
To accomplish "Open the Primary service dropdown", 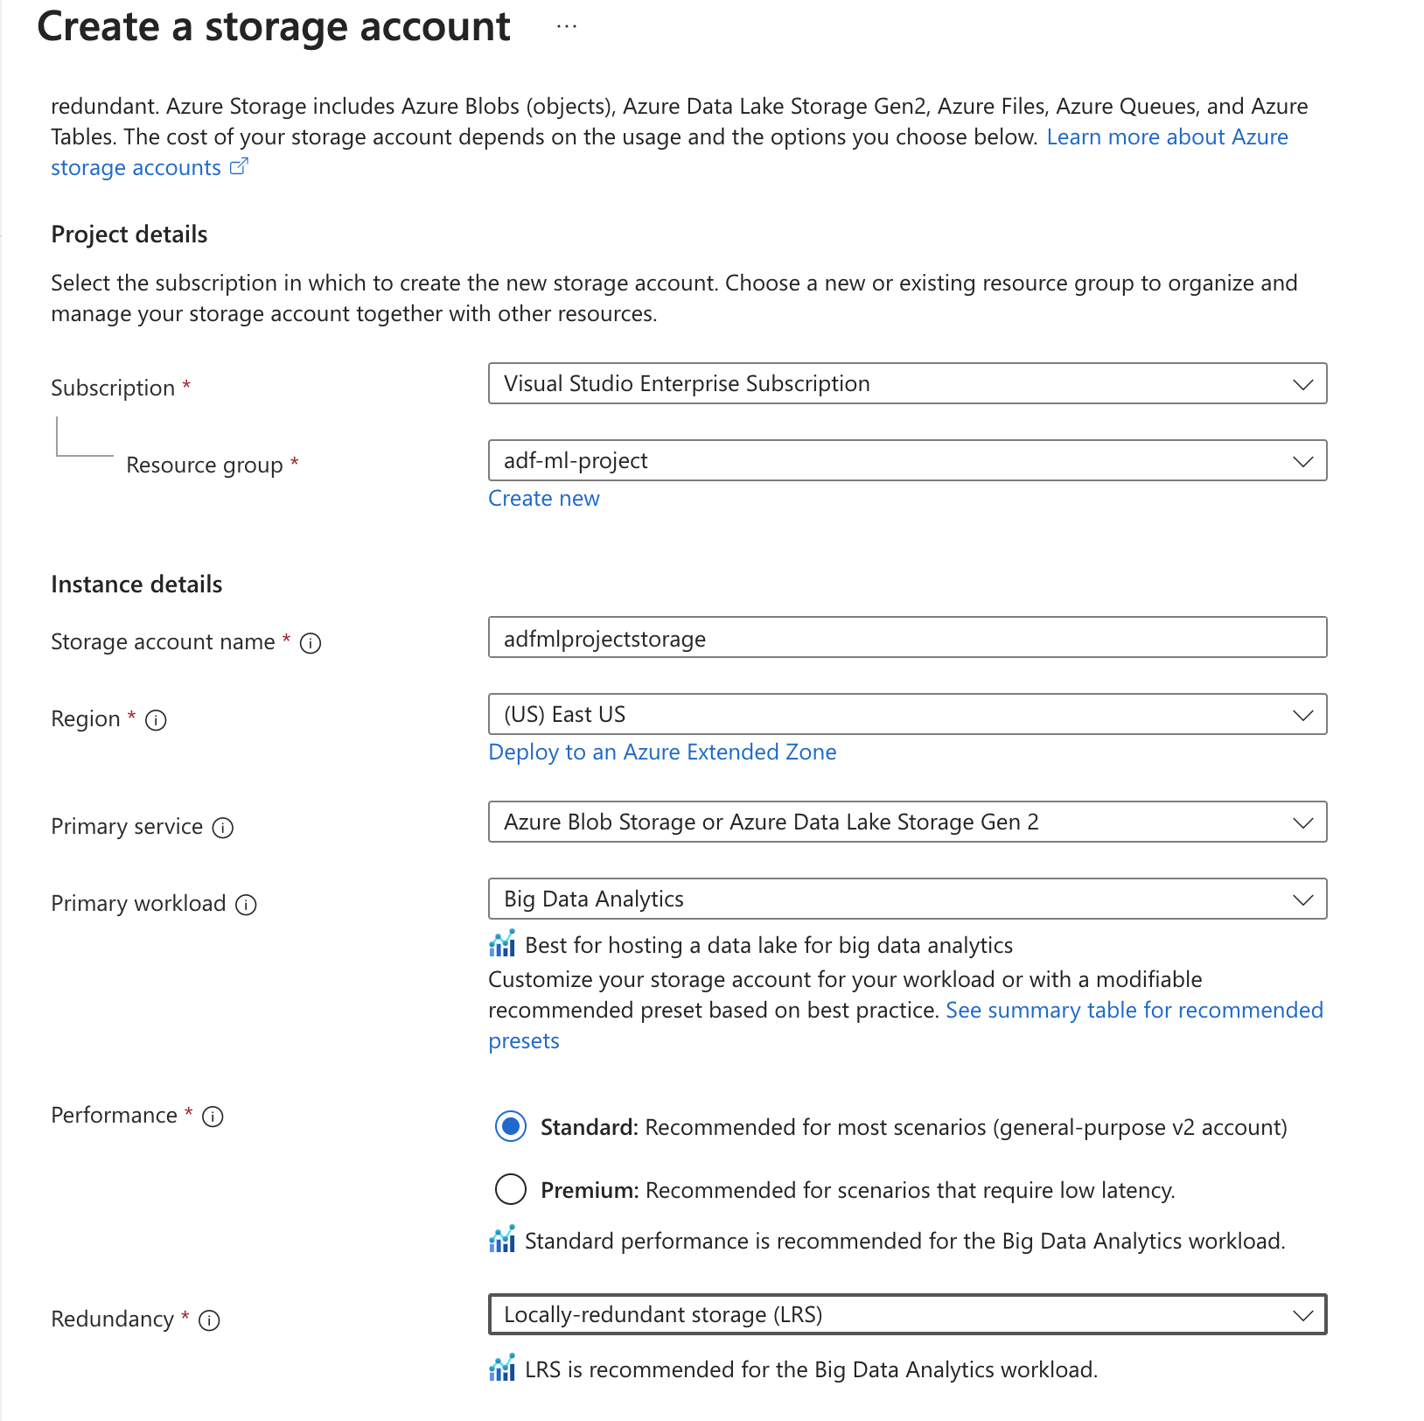I will click(x=907, y=822).
